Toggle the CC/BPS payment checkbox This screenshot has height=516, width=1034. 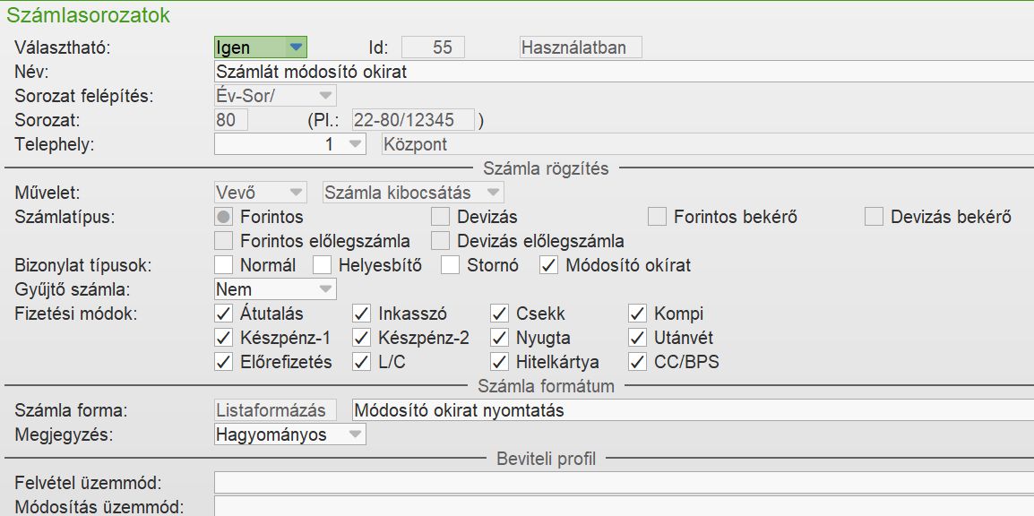coord(638,362)
